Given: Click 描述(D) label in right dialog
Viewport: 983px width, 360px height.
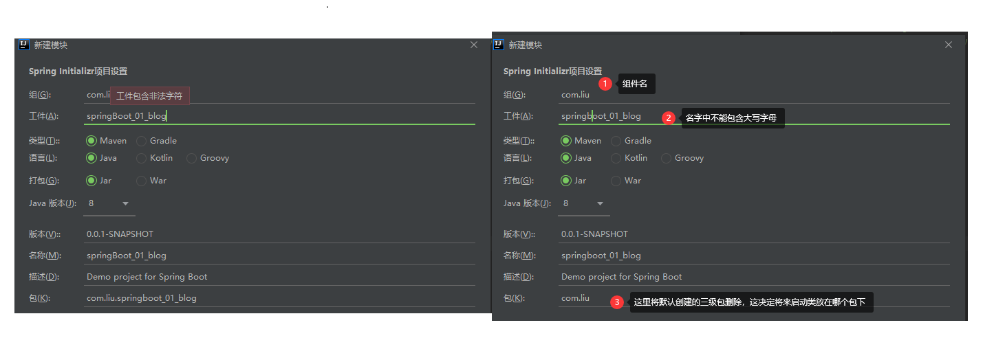Looking at the screenshot, I should (x=519, y=277).
